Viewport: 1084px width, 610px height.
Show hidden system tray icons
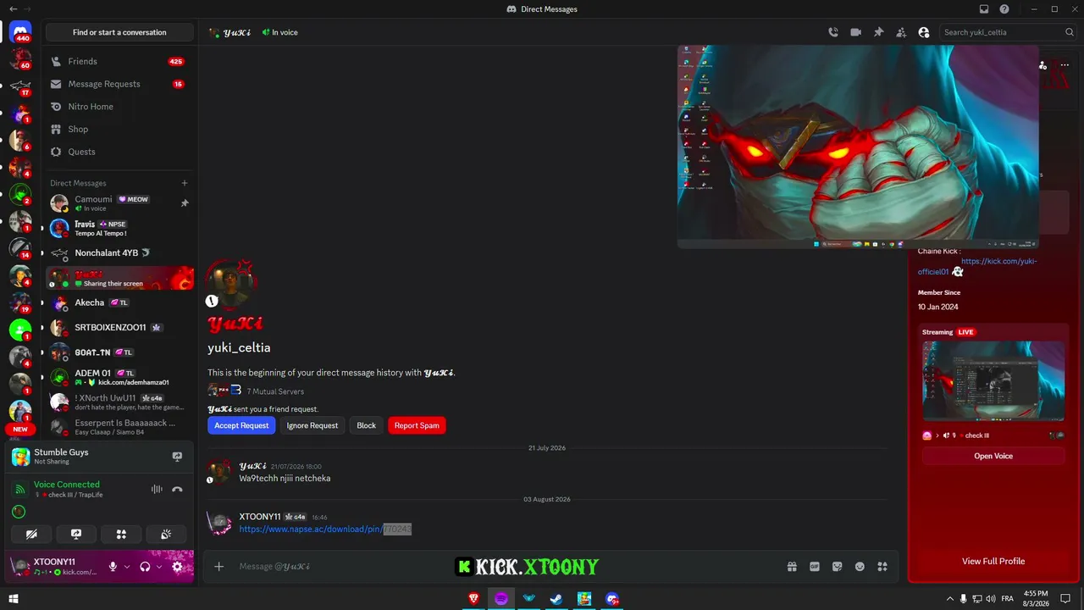point(949,599)
